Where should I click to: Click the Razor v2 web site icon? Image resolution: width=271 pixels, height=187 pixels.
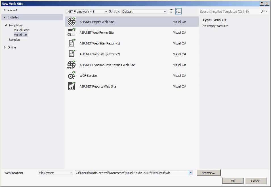pos(72,54)
